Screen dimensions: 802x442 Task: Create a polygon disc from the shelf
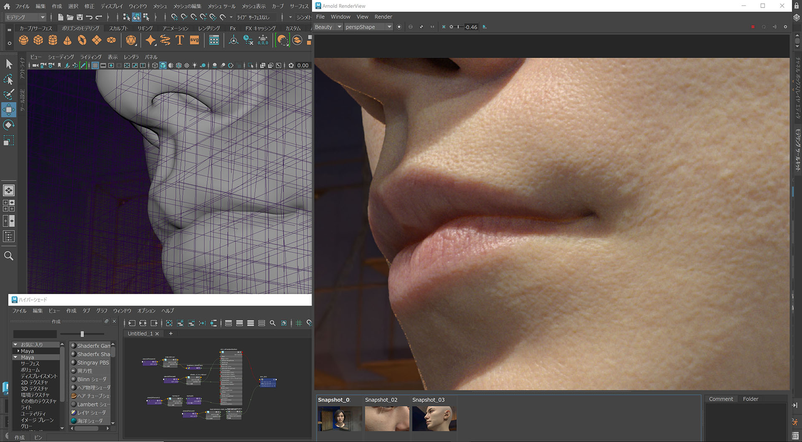(x=111, y=40)
